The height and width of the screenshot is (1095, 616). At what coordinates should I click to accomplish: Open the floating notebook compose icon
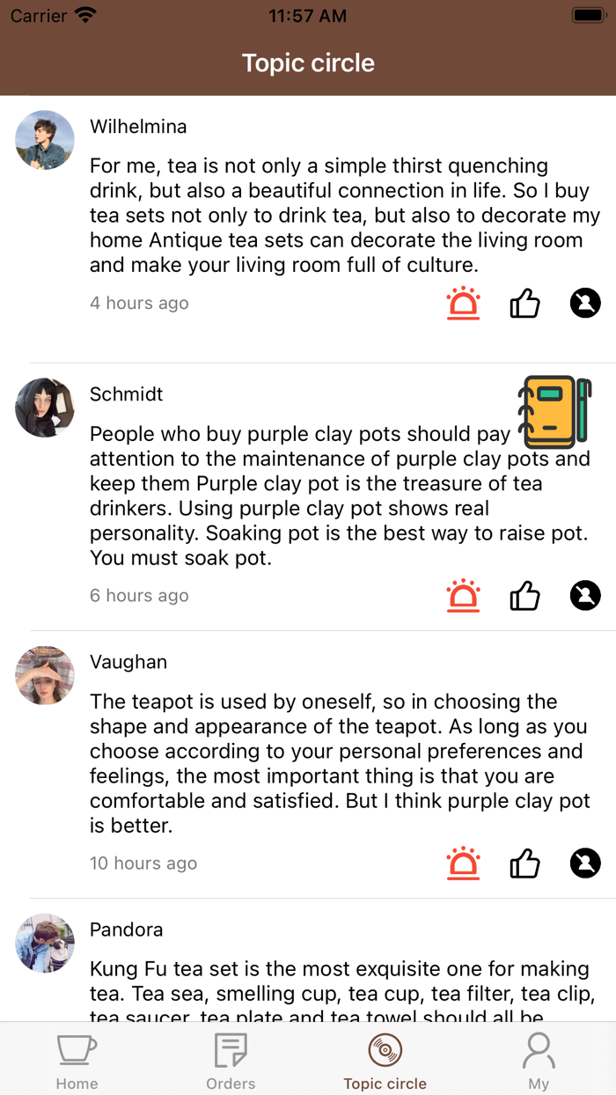click(554, 412)
